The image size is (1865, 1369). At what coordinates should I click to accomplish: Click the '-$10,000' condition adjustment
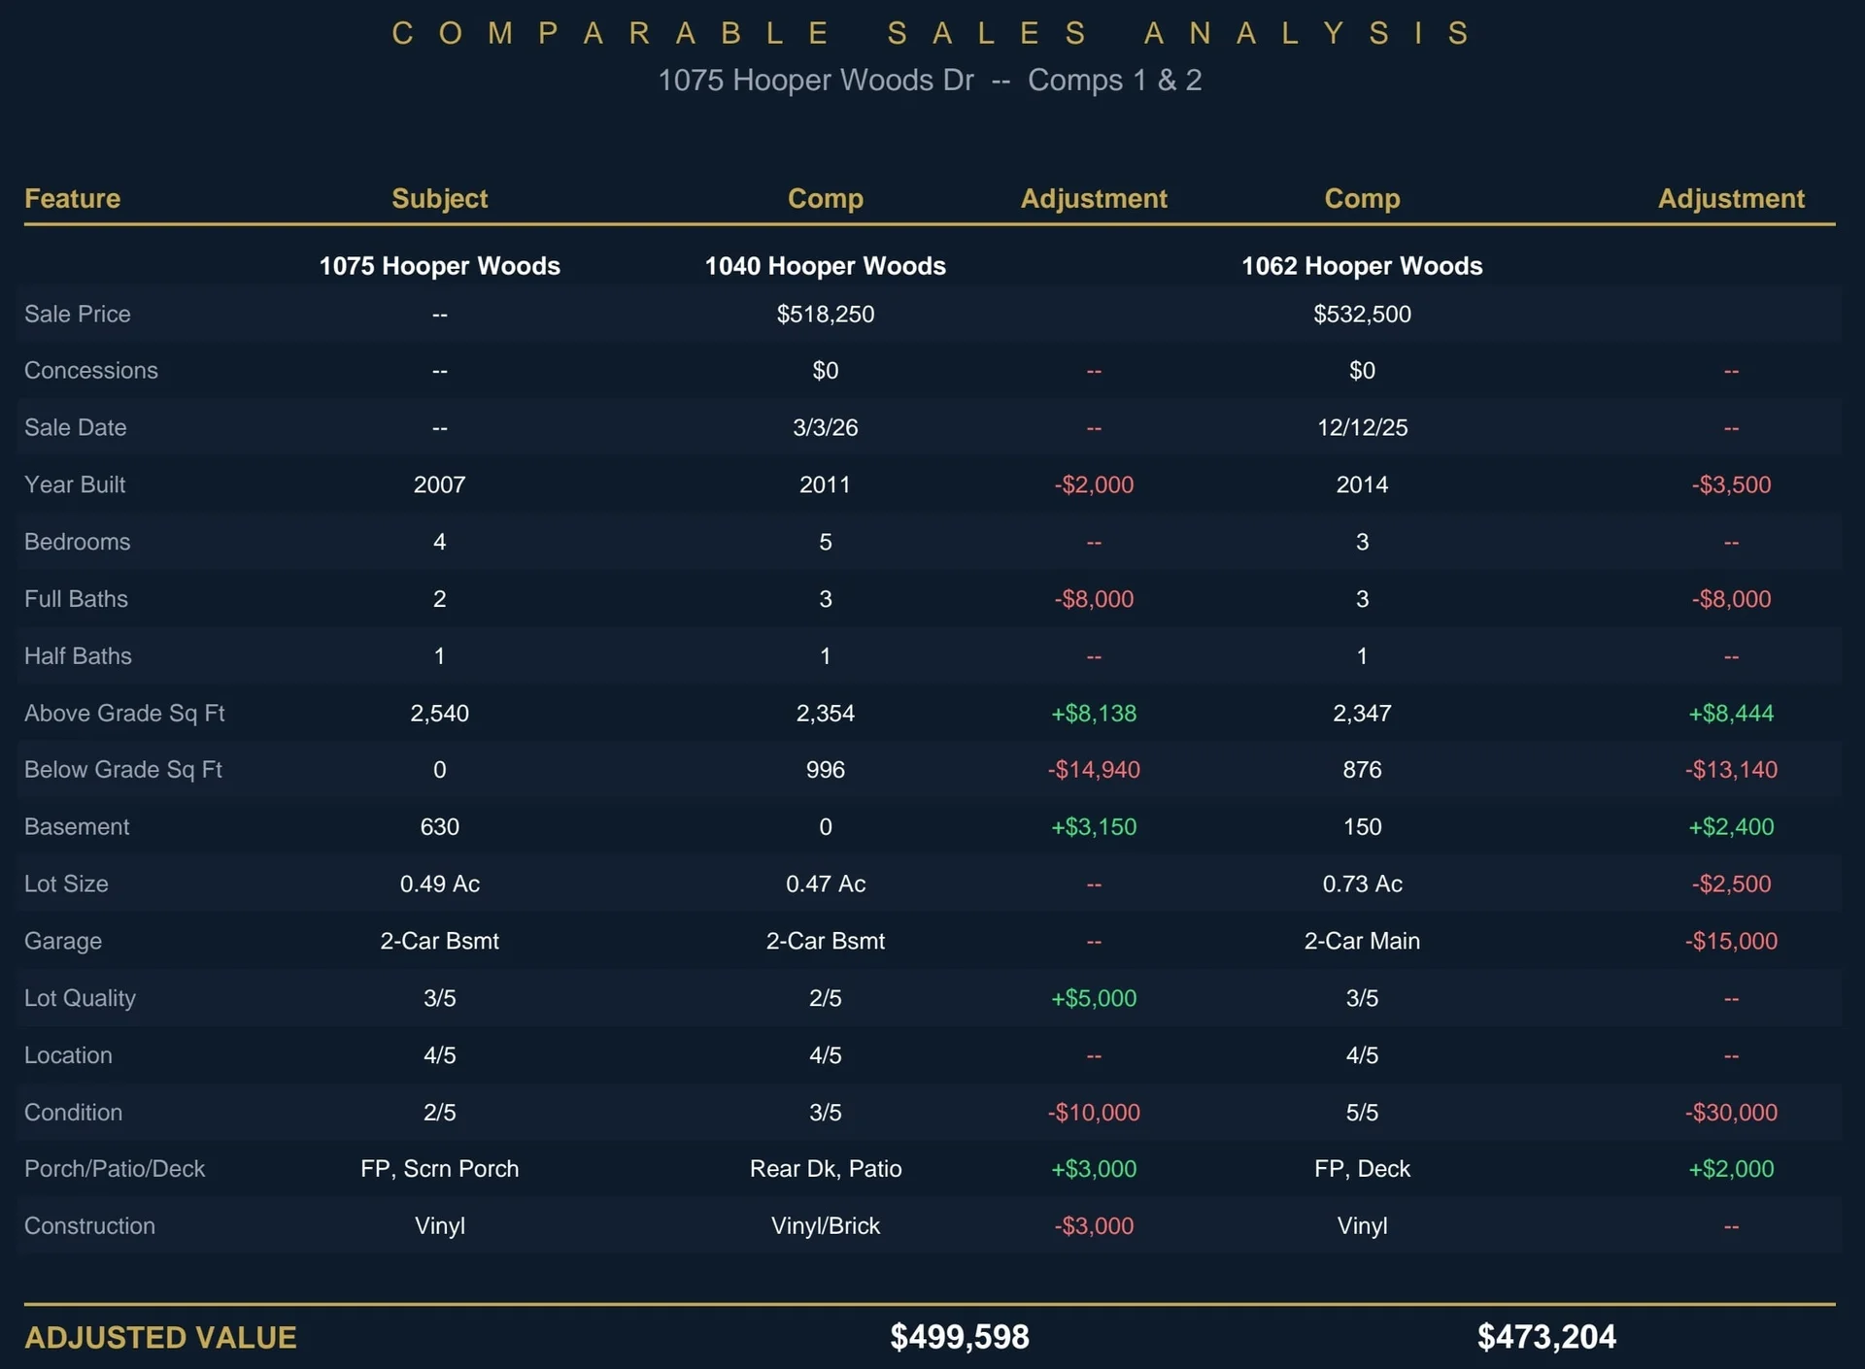[x=1094, y=1113]
